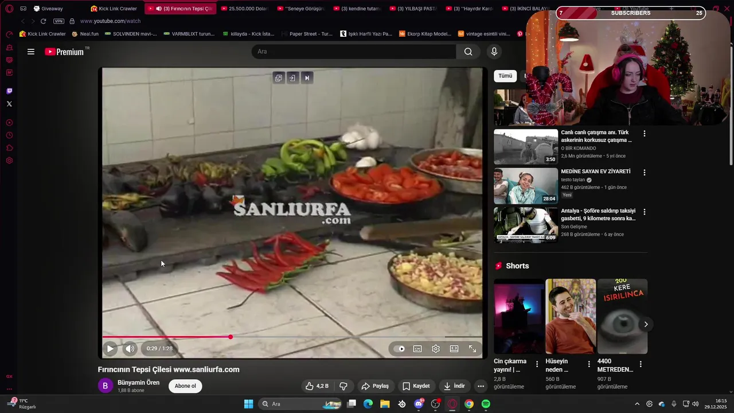Toggle subtitles captions button
734x413 pixels.
click(417, 348)
